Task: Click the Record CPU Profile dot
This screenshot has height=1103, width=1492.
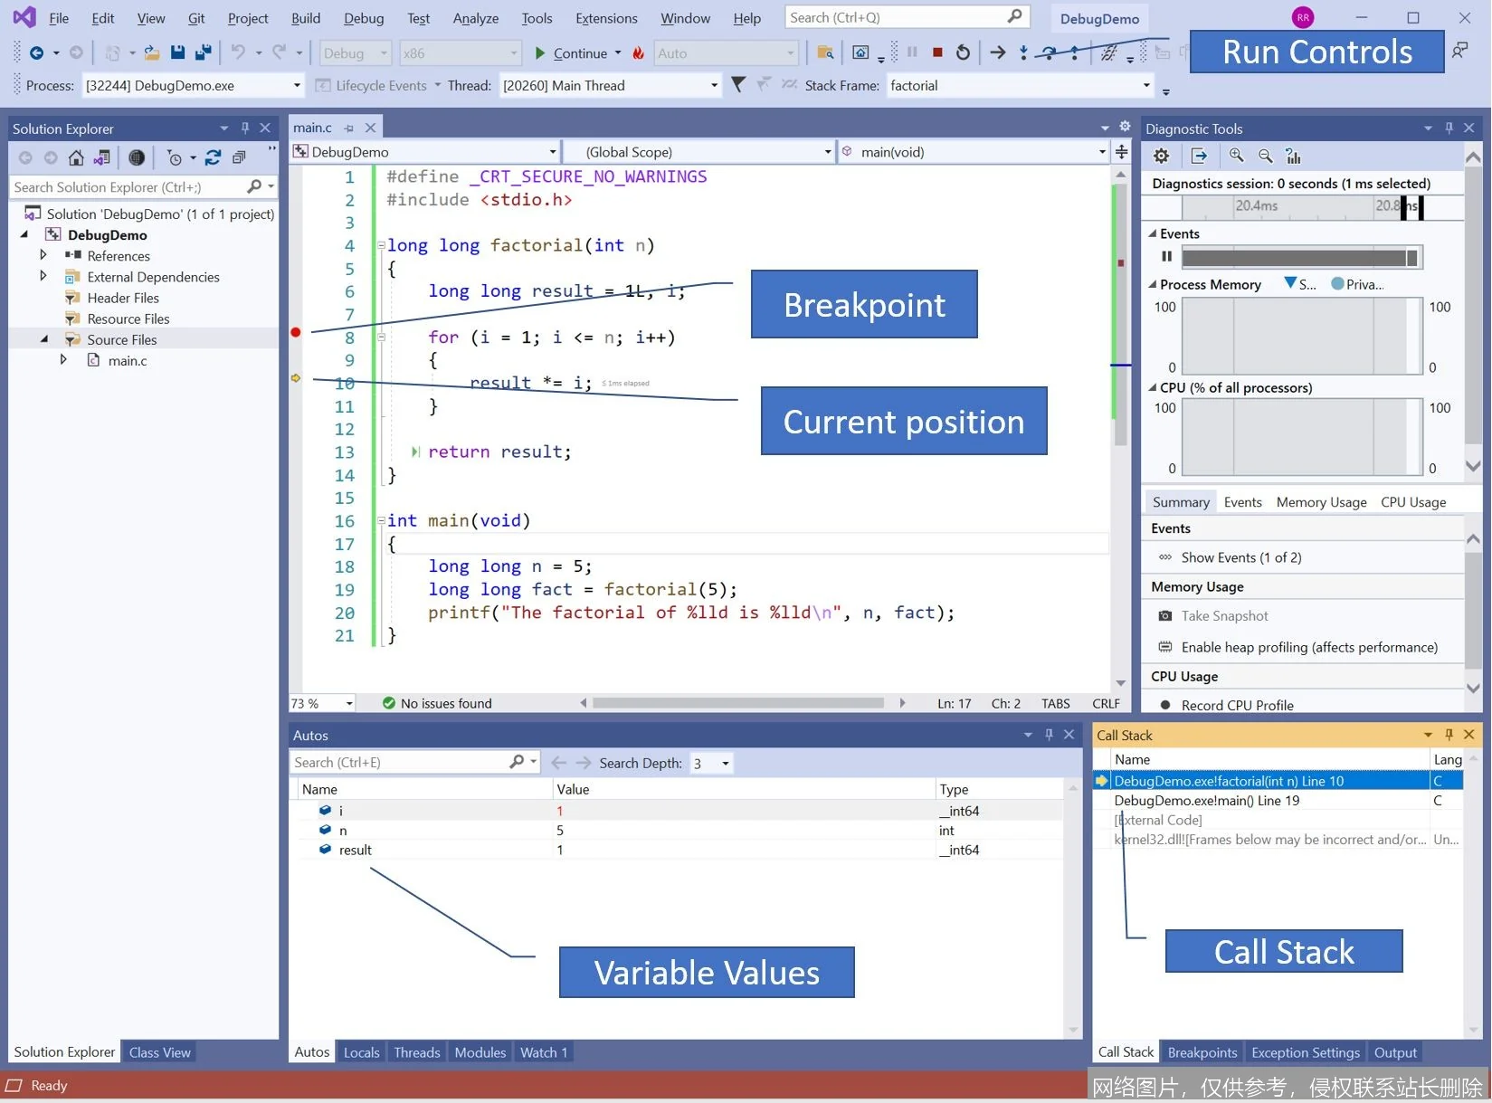Action: coord(1165,705)
